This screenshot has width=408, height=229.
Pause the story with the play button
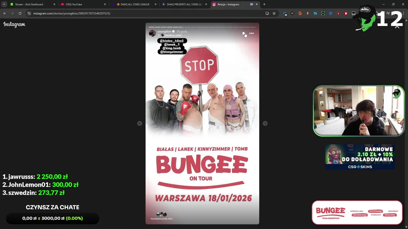click(x=244, y=33)
